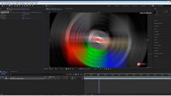Image resolution: width=171 pixels, height=96 pixels.
Task: Click the Info panel color swatch
Action: pyautogui.click(x=155, y=12)
